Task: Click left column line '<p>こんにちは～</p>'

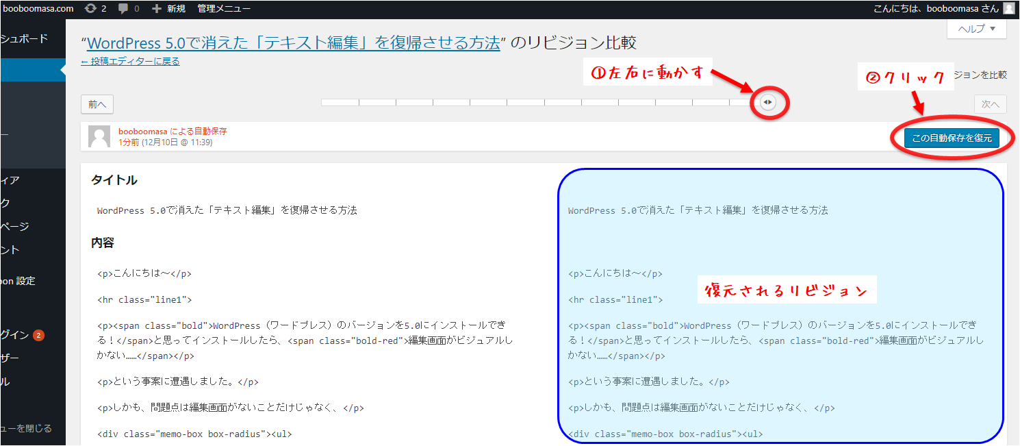Action: pos(144,273)
